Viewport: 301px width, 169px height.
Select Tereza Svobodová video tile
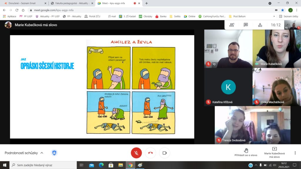coord(252,125)
